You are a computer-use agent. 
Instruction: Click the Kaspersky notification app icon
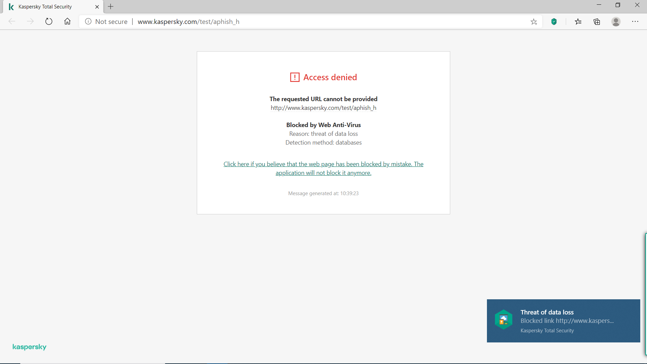(x=503, y=320)
